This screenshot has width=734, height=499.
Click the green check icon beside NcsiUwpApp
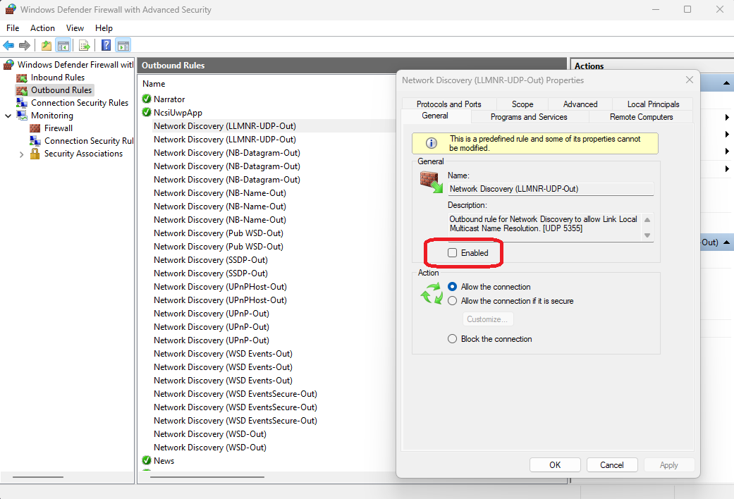click(x=147, y=112)
